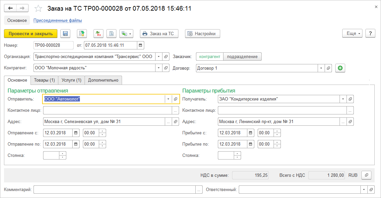Viewport: 381px width, 198px height.
Task: Switch to the Товары (1) tab
Action: click(44, 80)
